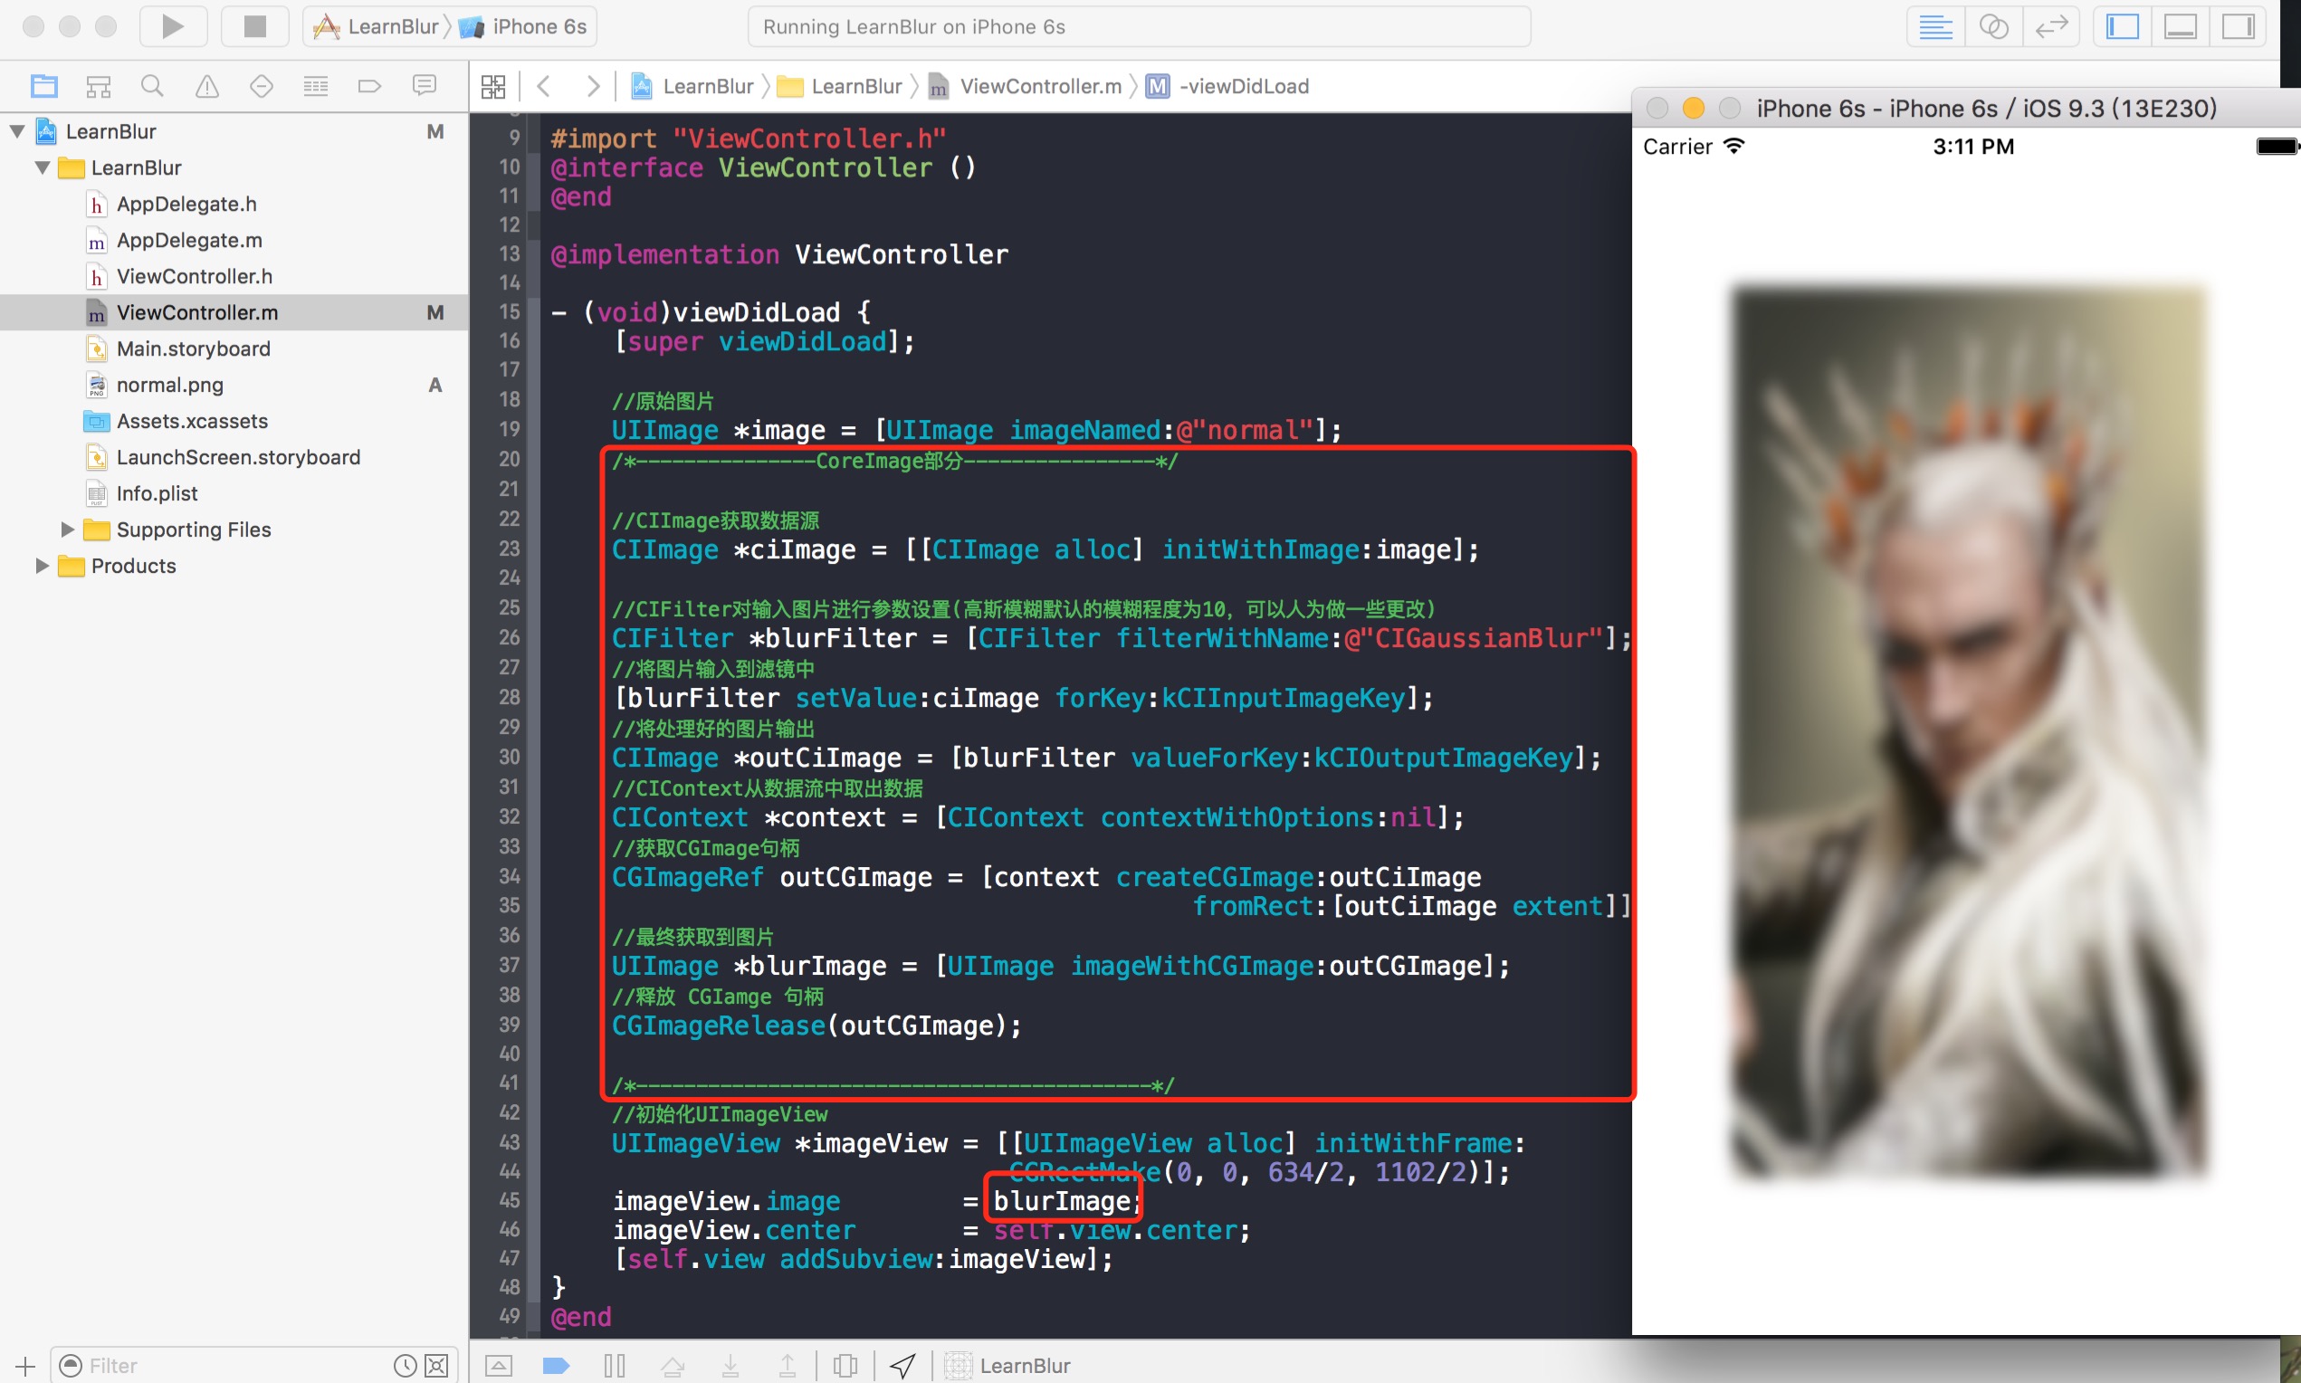The image size is (2301, 1383).
Task: Choose the iPhone 6s scheme destination
Action: pyautogui.click(x=538, y=26)
